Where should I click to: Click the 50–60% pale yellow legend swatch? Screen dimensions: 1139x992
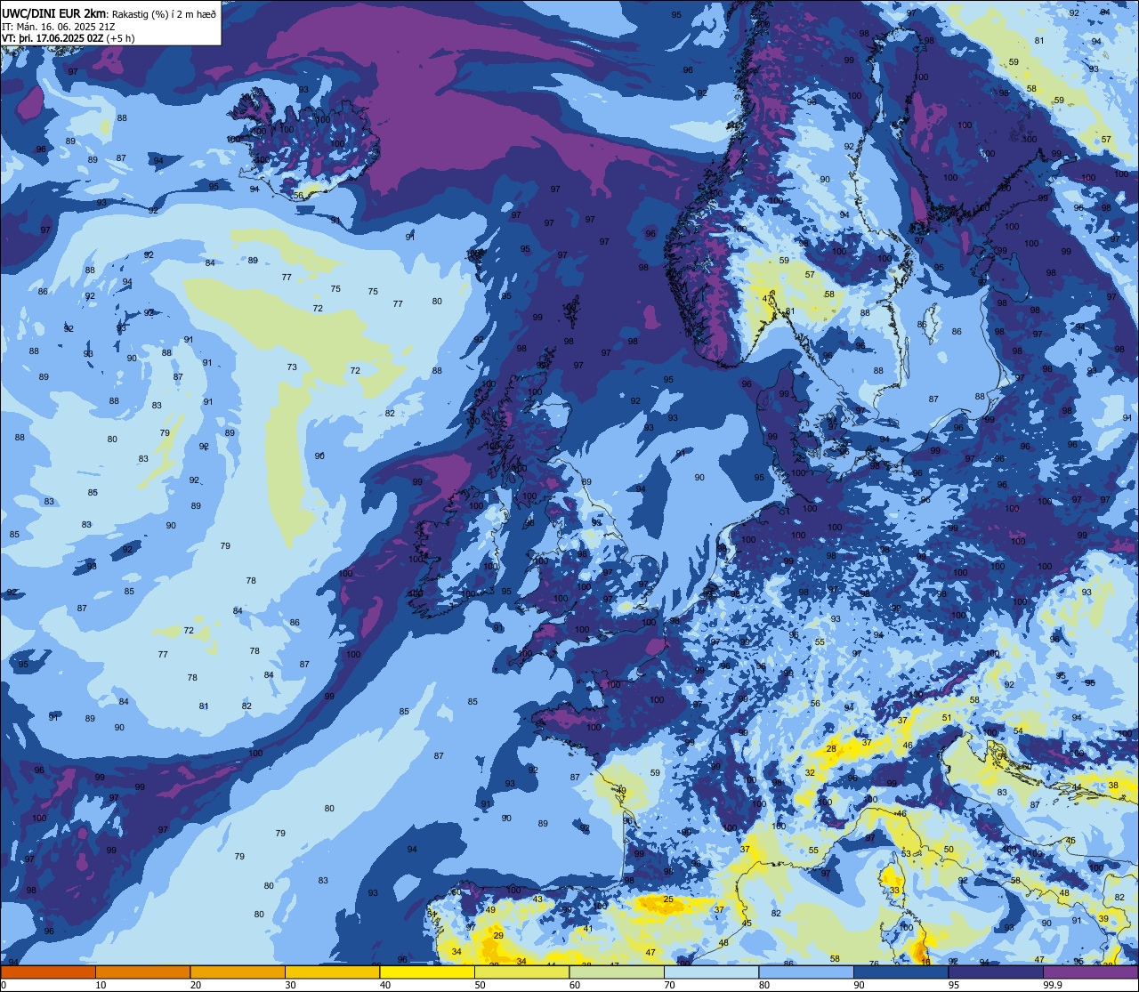tap(521, 972)
